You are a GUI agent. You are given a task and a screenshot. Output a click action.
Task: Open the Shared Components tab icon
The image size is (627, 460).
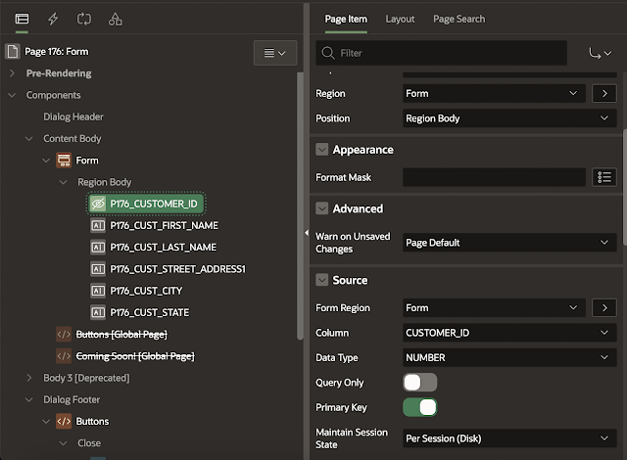coord(115,19)
